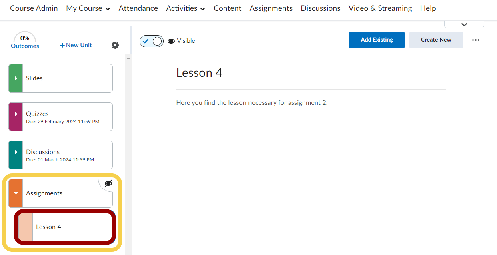Click the plus icon for New Unit

(62, 45)
